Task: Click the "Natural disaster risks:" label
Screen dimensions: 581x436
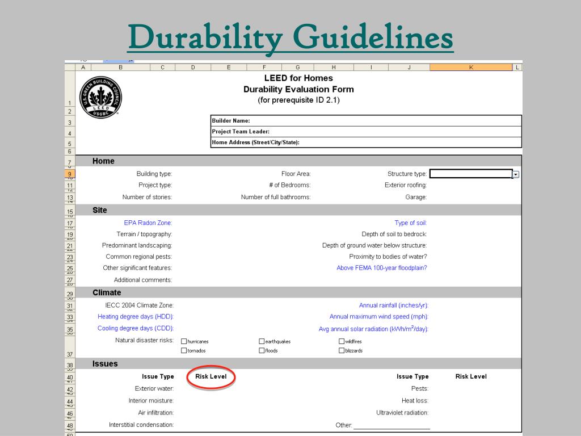Action: point(145,341)
